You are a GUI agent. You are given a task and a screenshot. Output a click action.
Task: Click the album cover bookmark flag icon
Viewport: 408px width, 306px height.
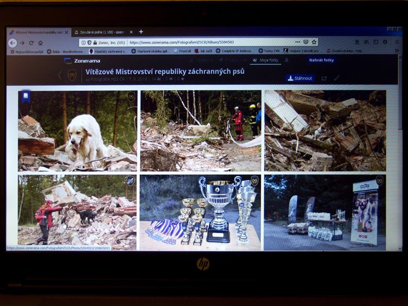[25, 97]
